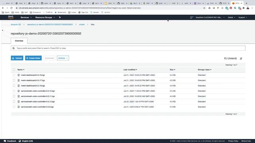This screenshot has width=255, height=143.
Task: Switch to the GitHub browser tab labeled CLD
Action: pos(224,3)
